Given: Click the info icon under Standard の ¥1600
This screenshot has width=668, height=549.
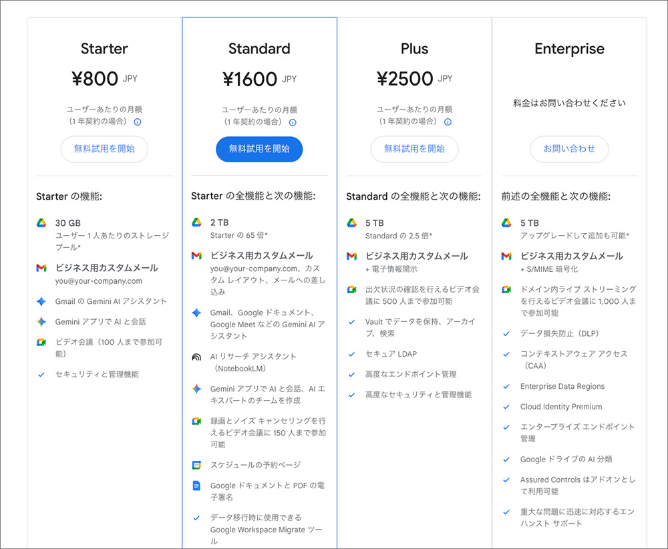Looking at the screenshot, I should (x=293, y=122).
